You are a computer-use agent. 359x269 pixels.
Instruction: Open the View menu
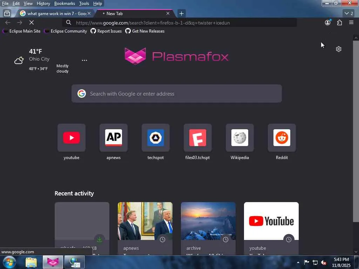pyautogui.click(x=28, y=4)
